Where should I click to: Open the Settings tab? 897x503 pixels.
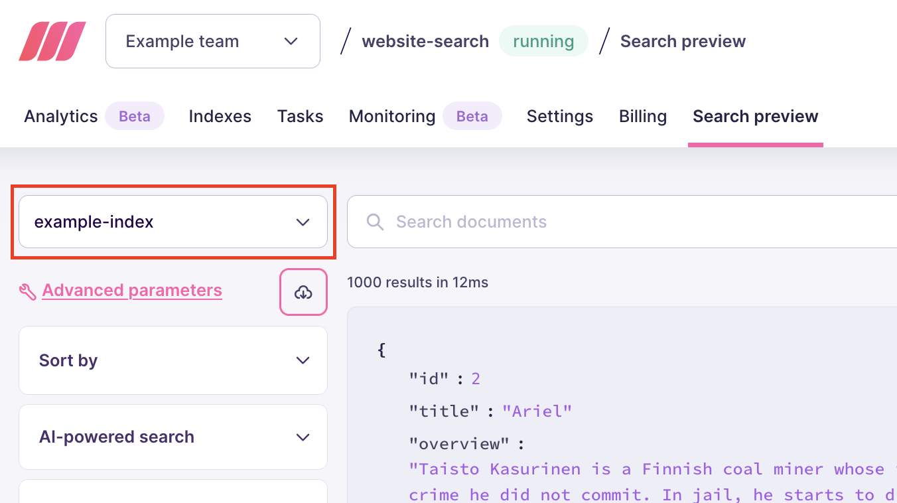(559, 115)
